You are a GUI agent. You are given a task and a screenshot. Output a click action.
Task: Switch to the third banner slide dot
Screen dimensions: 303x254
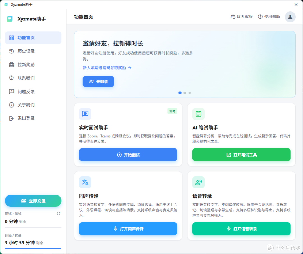190,93
